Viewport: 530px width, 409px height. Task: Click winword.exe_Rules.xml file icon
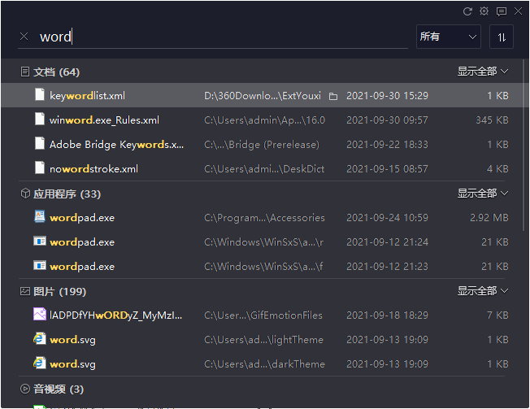coord(40,119)
